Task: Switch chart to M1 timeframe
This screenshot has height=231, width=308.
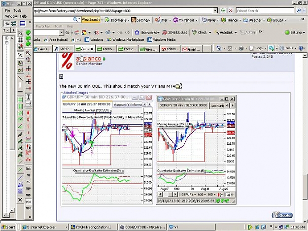Action: (28, 175)
